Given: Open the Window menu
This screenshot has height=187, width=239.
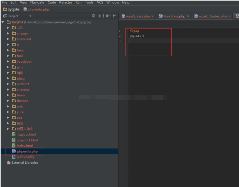Looking at the screenshot, I should point(113,3).
